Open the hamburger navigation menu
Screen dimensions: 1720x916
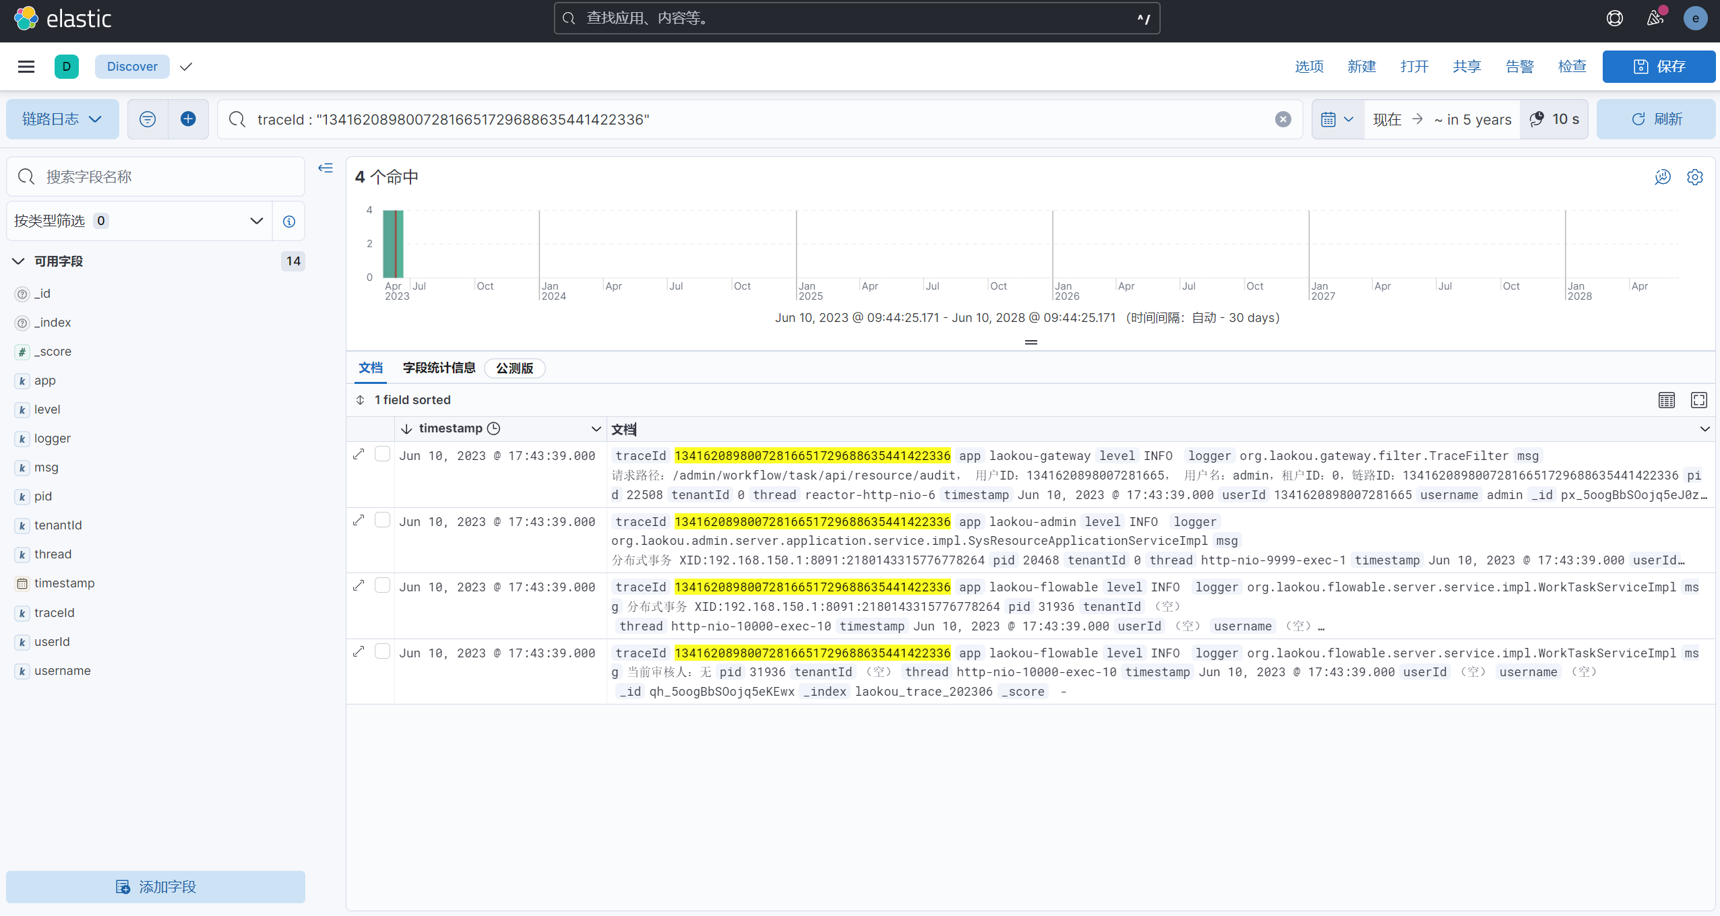point(26,67)
